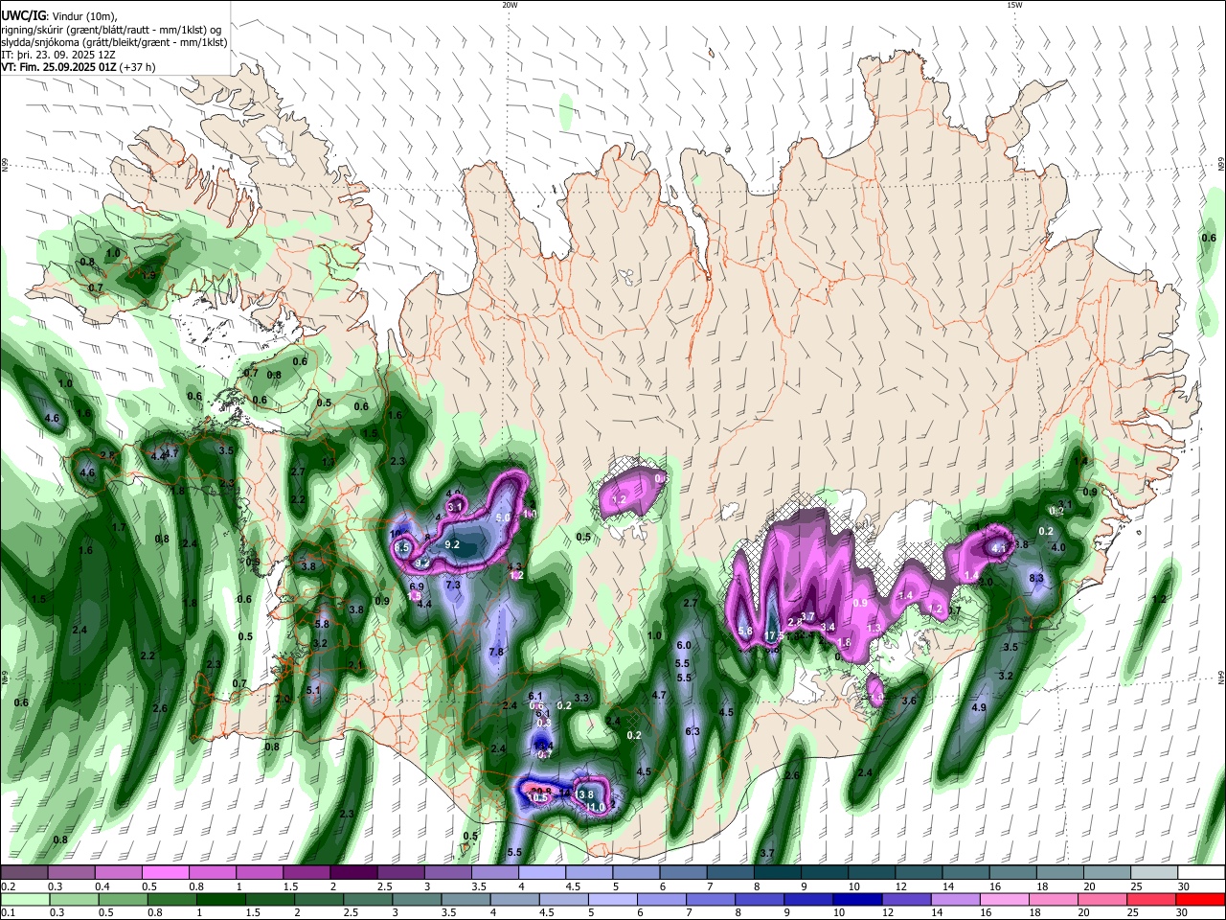Viewport: 1226px width, 920px height.
Task: Click the white swatch ending the snow legend
Action: (x=1202, y=873)
